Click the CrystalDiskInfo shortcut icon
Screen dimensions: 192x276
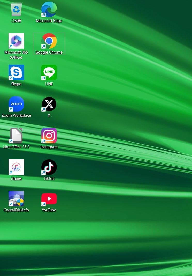tap(16, 199)
